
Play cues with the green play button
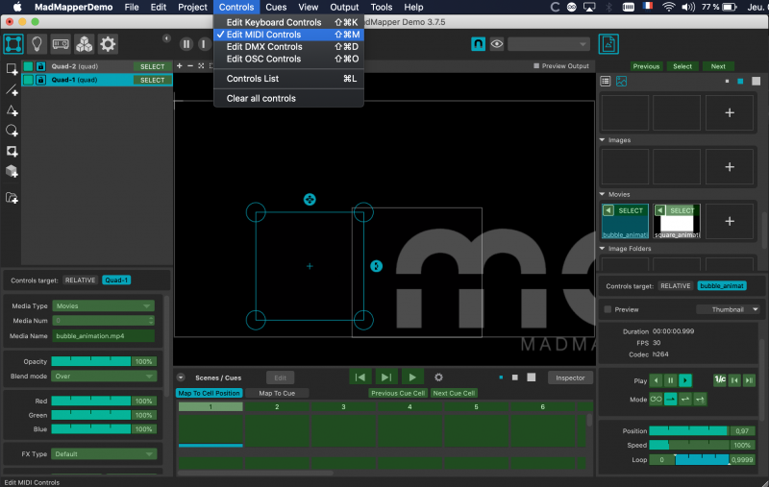coord(412,377)
